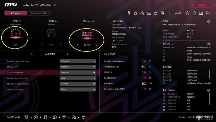
Task: Take a screenshot with camera icon
Action: pyautogui.click(x=201, y=13)
